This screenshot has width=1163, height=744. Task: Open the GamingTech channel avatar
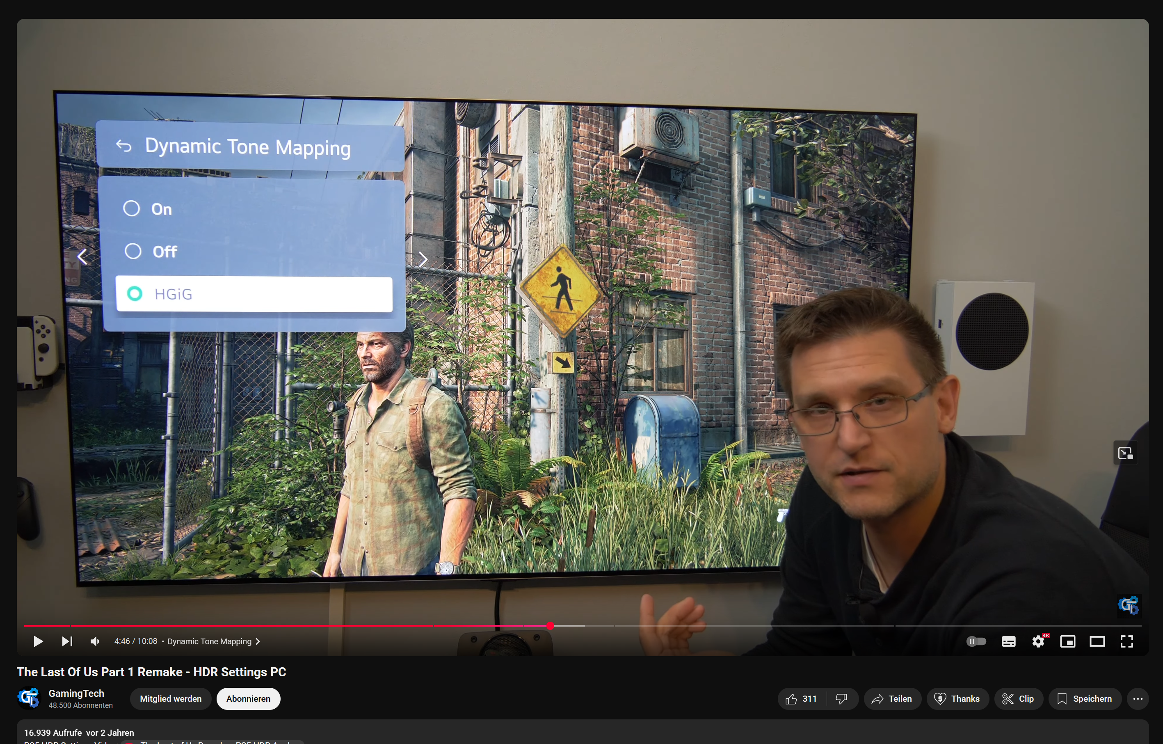pyautogui.click(x=29, y=698)
